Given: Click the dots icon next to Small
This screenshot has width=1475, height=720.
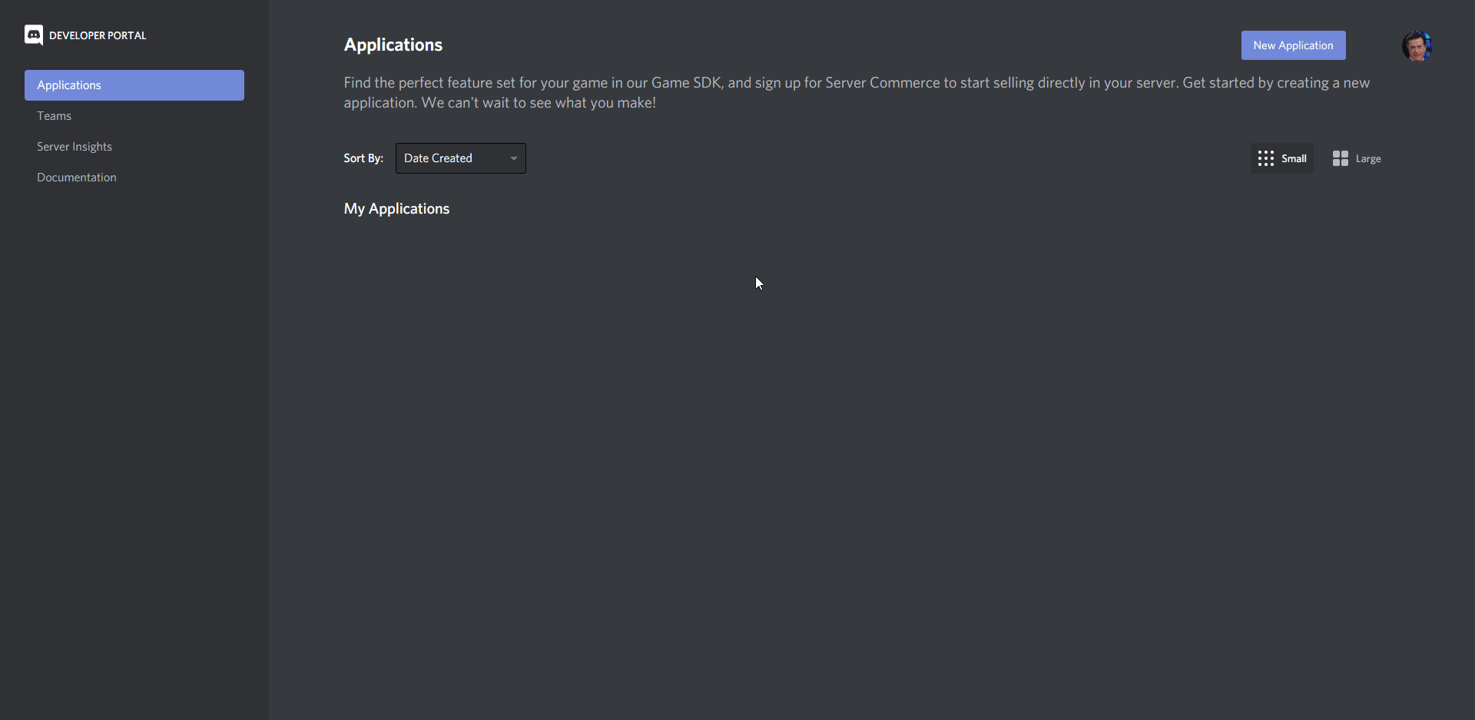Looking at the screenshot, I should (1265, 158).
